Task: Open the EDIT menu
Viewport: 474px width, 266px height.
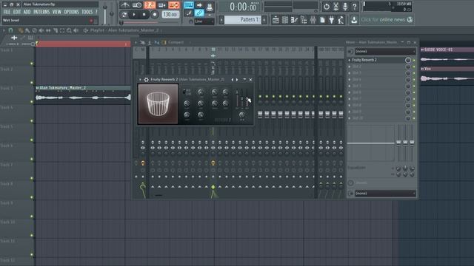Action: [x=17, y=12]
